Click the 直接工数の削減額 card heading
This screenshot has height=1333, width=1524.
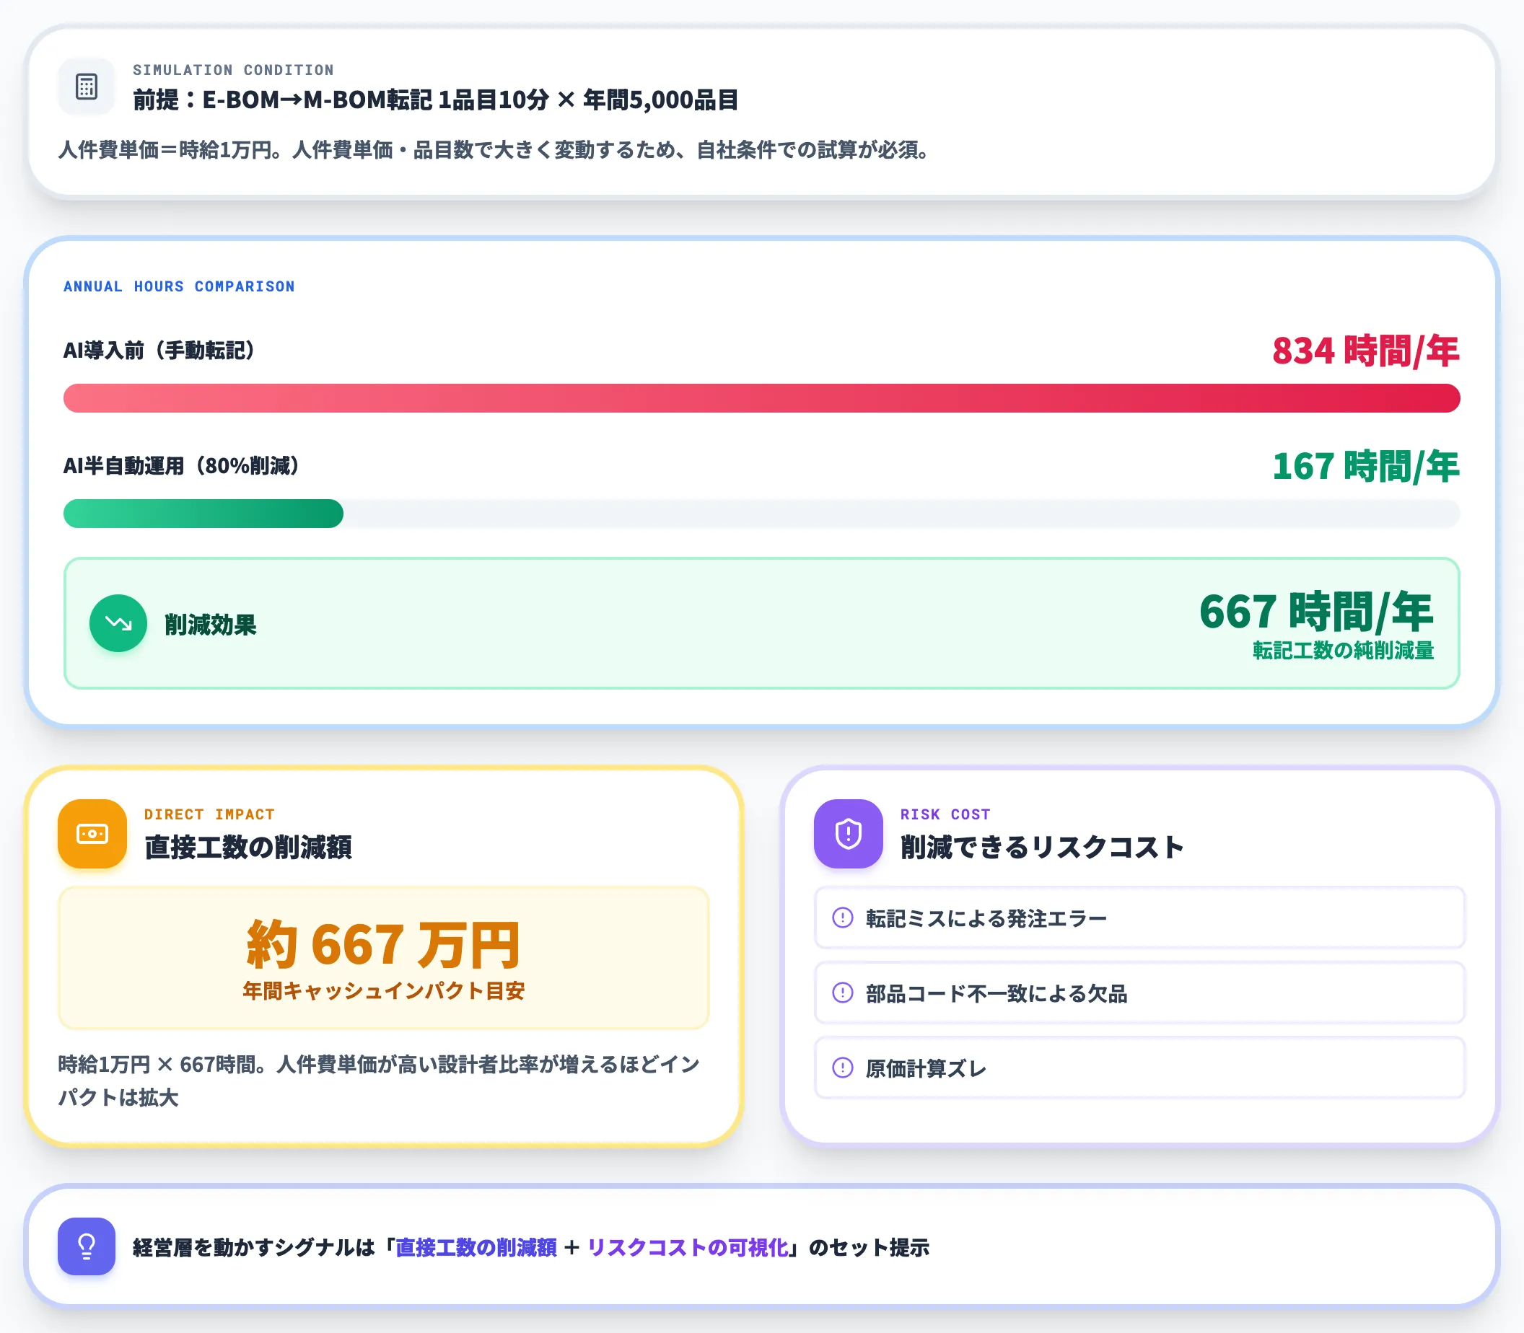248,848
